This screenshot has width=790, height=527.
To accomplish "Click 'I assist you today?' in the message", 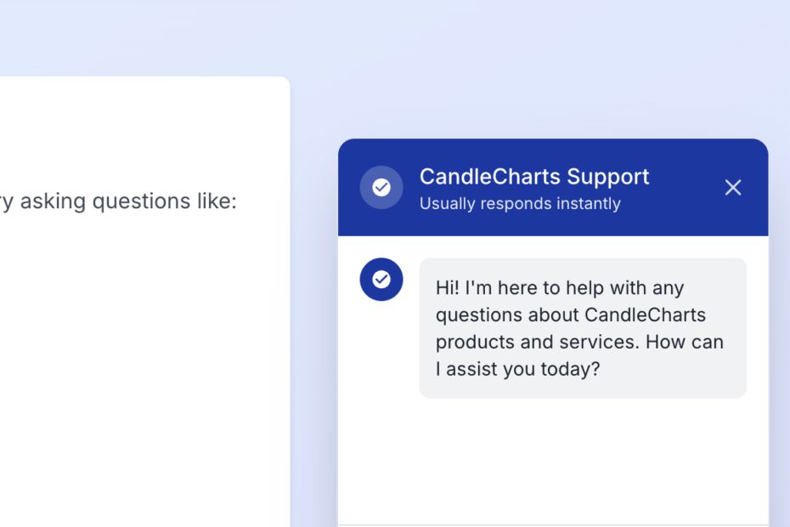I will click(518, 369).
